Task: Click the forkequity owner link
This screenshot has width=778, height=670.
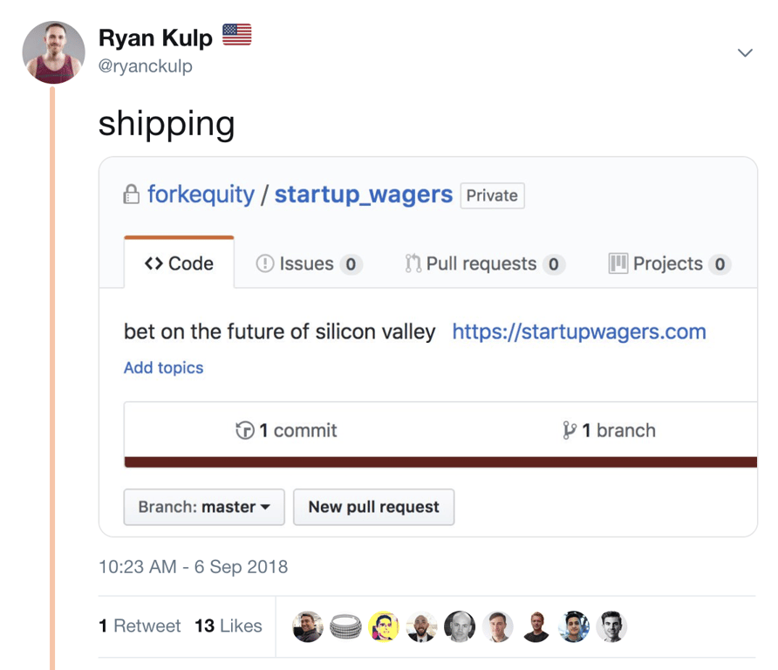Action: tap(201, 194)
